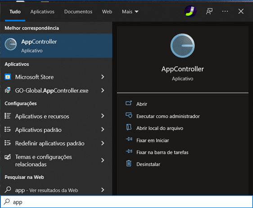Expand the web results arrow
The width and height of the screenshot is (253, 208).
103,190
